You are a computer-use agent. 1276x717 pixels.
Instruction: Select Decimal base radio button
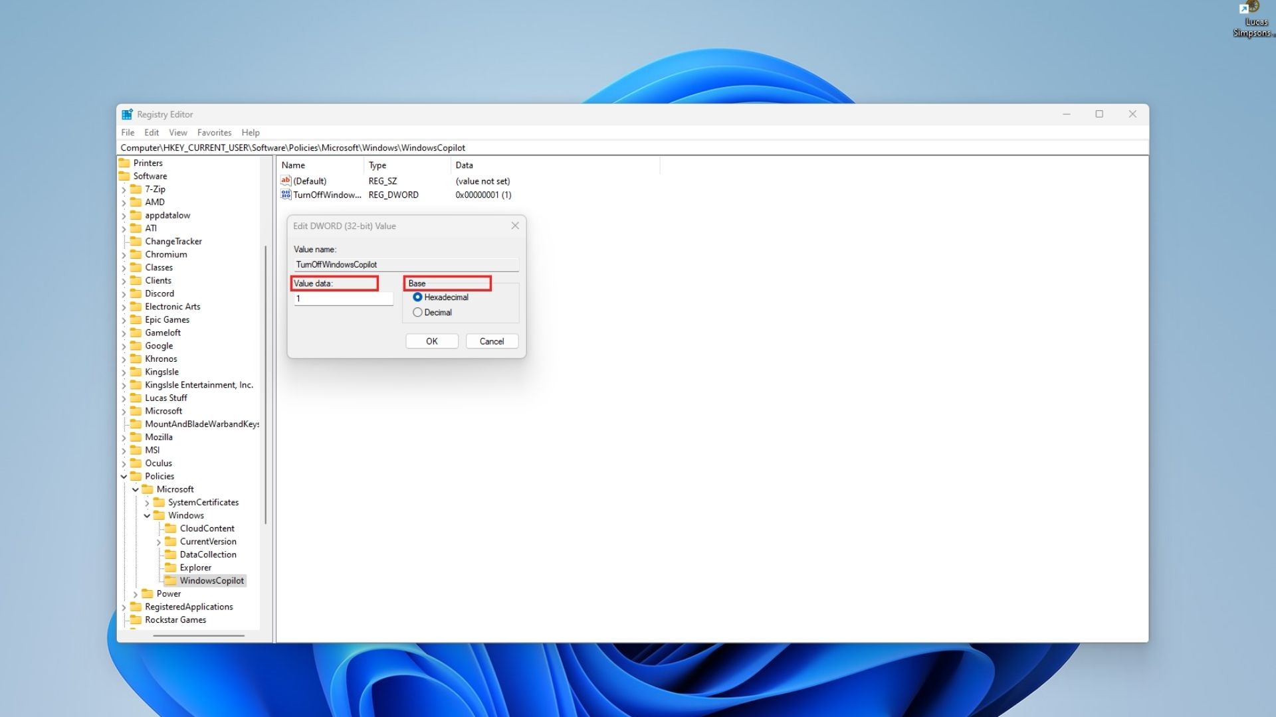click(x=418, y=311)
